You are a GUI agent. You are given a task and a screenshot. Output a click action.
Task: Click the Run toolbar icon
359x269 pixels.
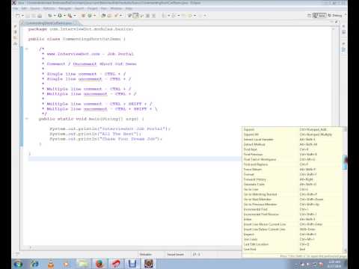coord(60,16)
